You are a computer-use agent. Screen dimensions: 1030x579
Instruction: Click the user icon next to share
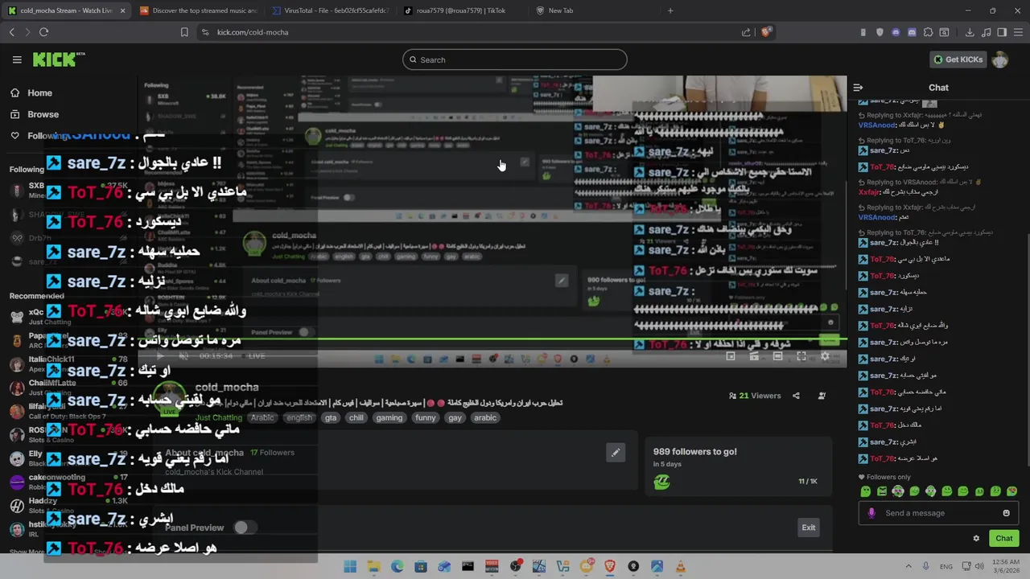click(x=822, y=396)
